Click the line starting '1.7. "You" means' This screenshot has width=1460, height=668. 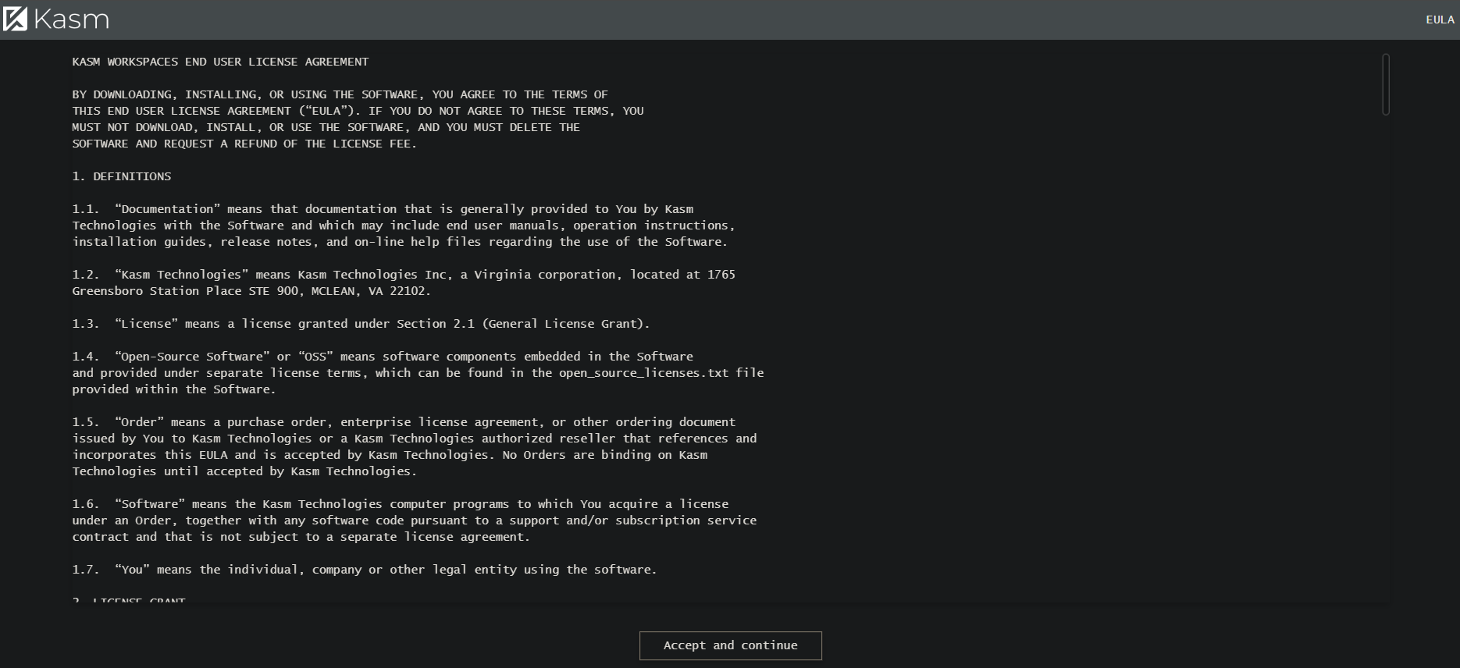tap(365, 570)
